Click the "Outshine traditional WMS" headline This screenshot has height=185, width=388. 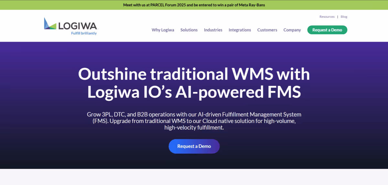(x=194, y=83)
